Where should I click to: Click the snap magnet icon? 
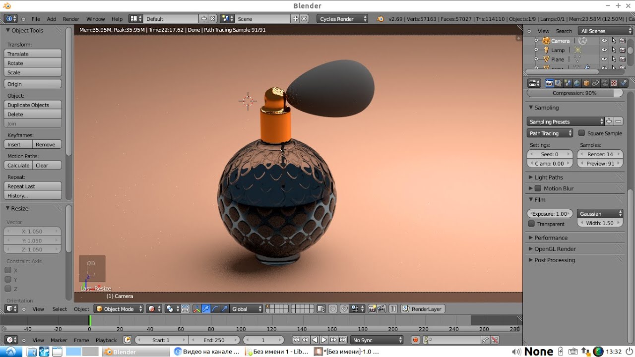[x=344, y=309]
